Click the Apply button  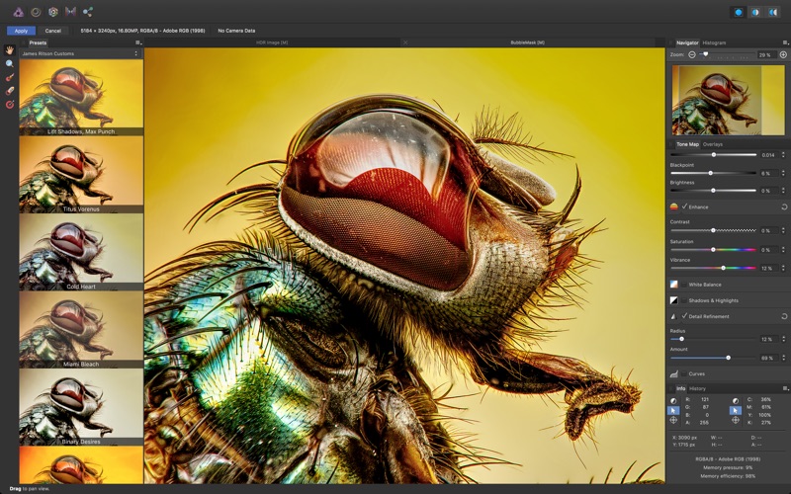pyautogui.click(x=21, y=31)
